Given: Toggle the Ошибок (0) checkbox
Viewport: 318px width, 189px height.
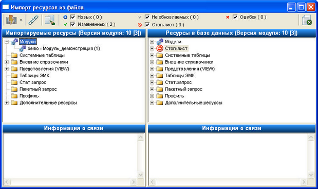Looking at the screenshot, I should [x=235, y=17].
